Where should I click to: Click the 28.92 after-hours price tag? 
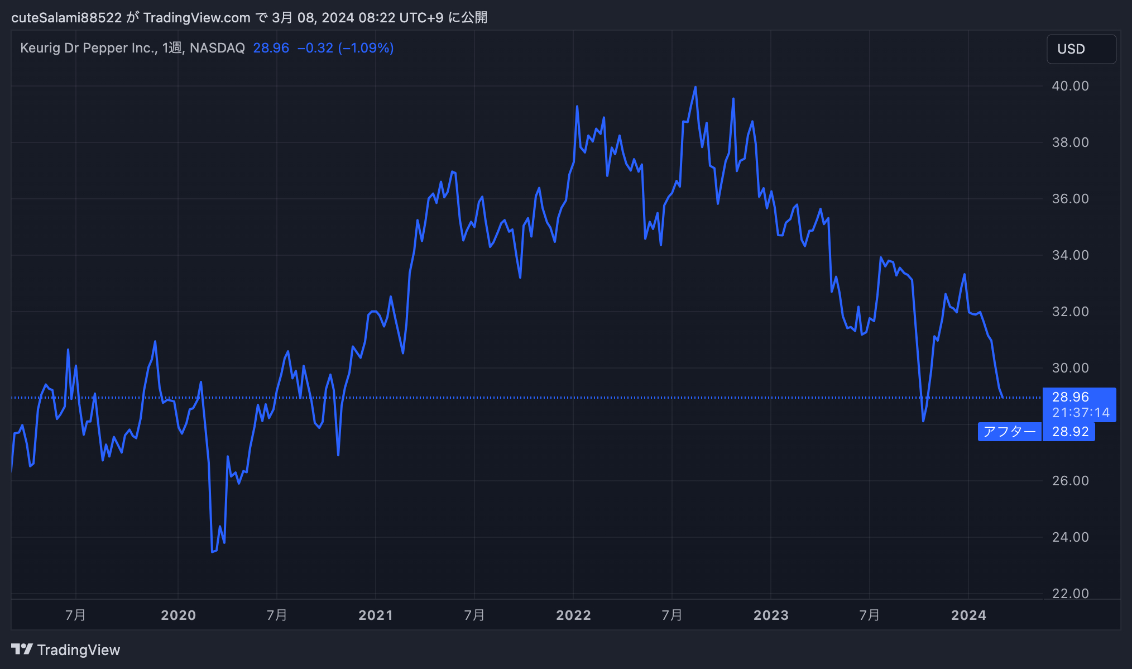[x=1069, y=432]
